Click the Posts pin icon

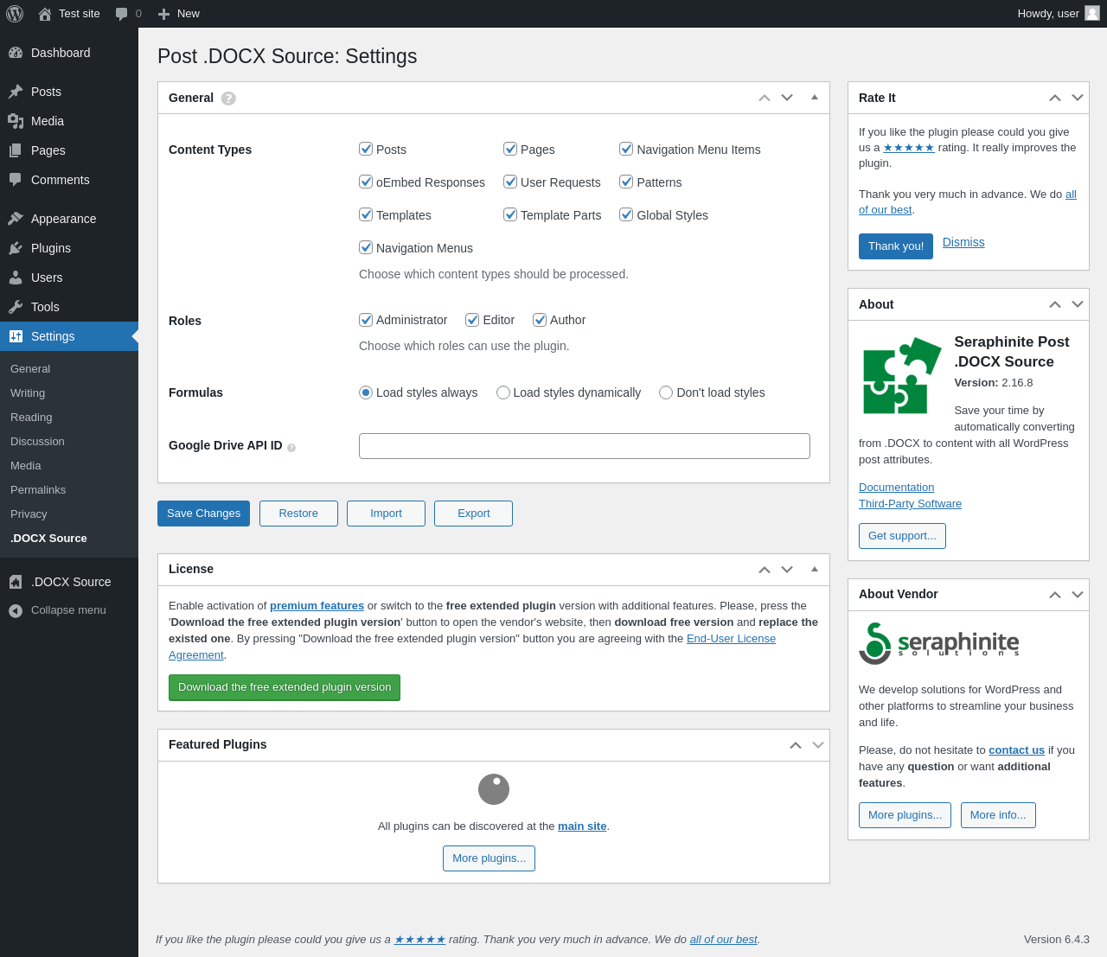16,92
